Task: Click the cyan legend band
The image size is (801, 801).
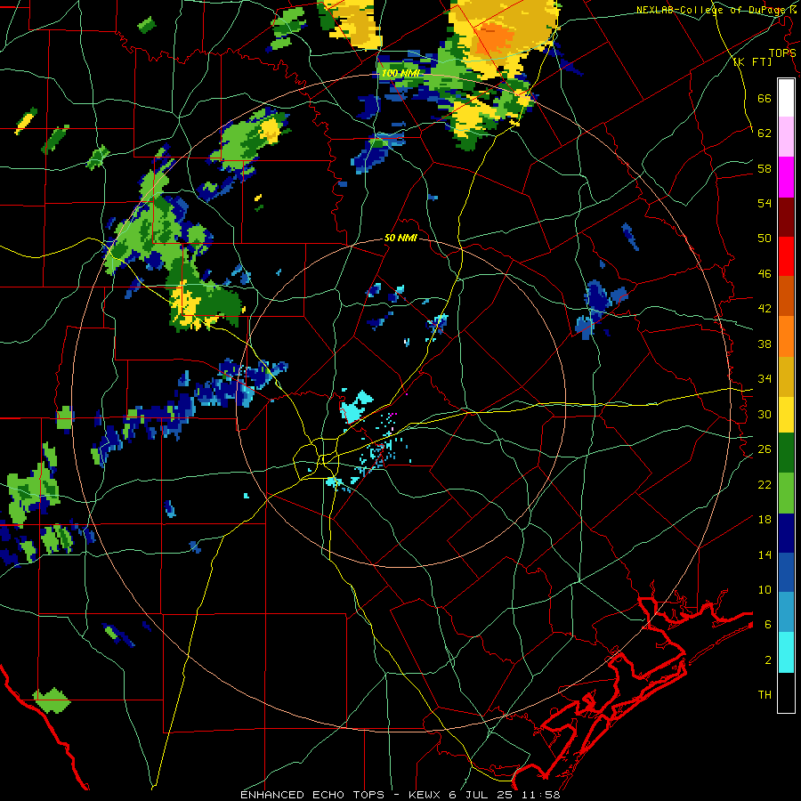Action: [x=786, y=652]
